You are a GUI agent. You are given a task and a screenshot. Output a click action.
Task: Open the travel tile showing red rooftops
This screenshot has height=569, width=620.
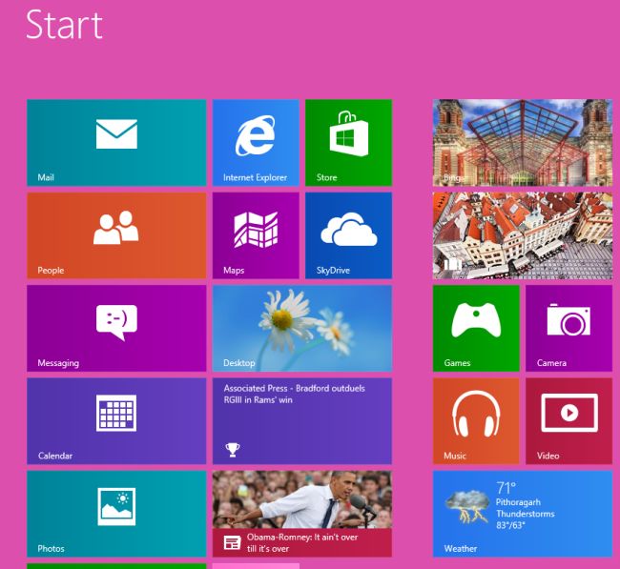click(x=523, y=235)
